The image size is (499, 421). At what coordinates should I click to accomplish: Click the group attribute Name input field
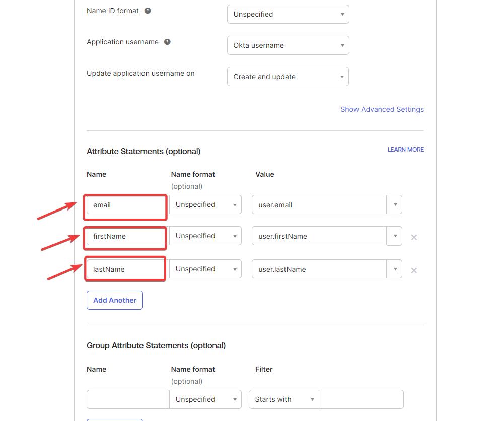[127, 399]
